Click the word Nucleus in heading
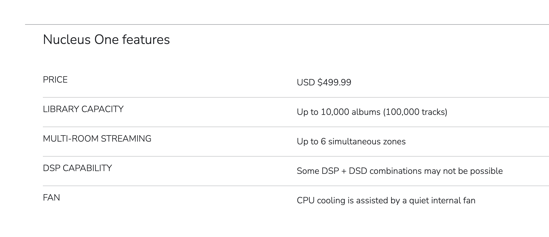549x237 pixels. (67, 39)
